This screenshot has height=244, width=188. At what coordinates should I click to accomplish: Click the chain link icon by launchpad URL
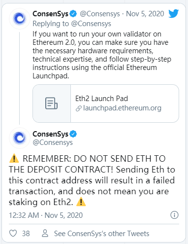(x=79, y=108)
